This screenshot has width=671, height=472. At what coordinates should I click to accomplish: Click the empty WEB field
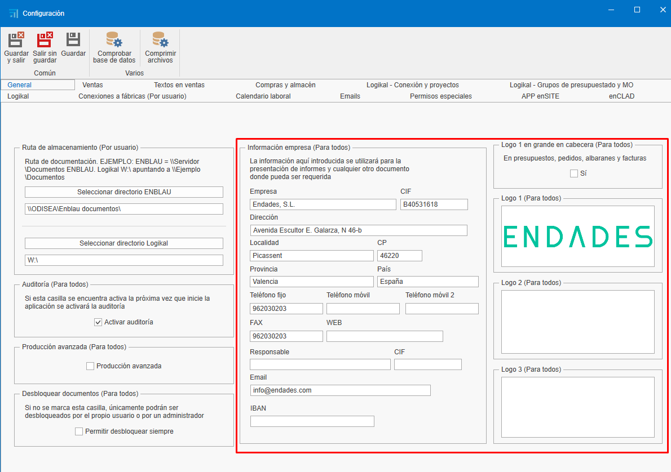point(385,336)
